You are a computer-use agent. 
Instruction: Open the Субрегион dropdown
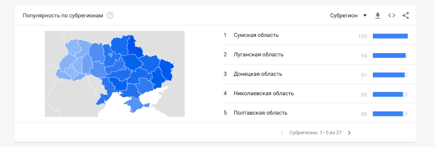pos(344,15)
